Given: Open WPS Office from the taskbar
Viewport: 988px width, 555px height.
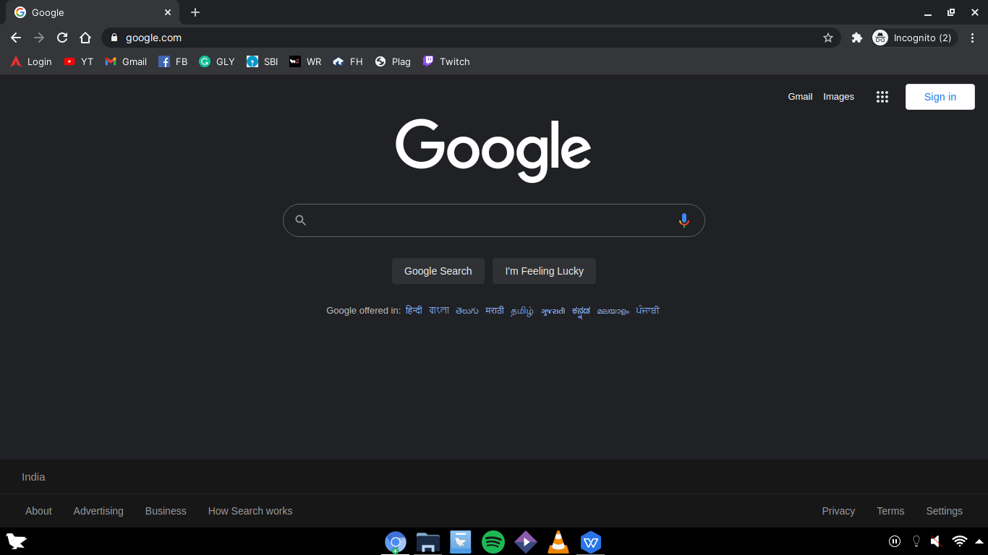Looking at the screenshot, I should (591, 542).
